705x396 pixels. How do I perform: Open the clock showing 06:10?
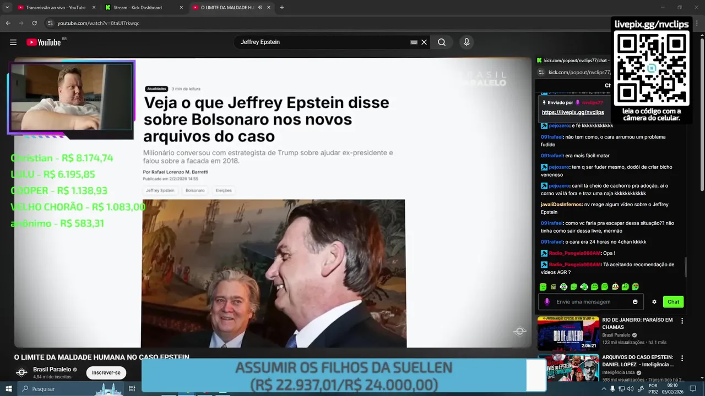click(673, 389)
